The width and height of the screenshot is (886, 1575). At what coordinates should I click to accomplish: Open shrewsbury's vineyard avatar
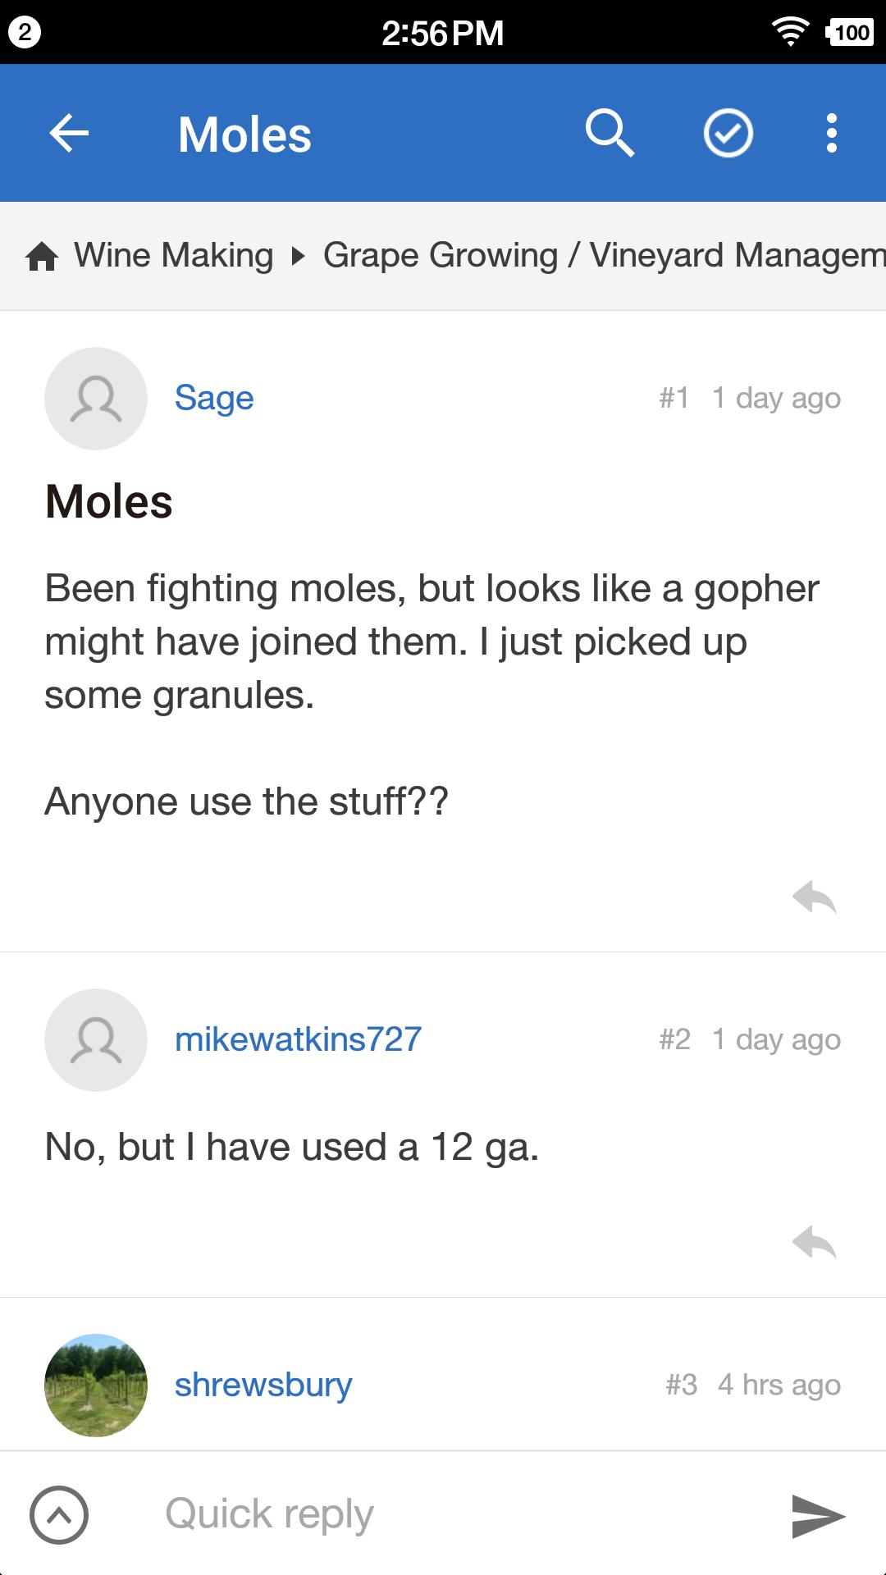(x=96, y=1386)
